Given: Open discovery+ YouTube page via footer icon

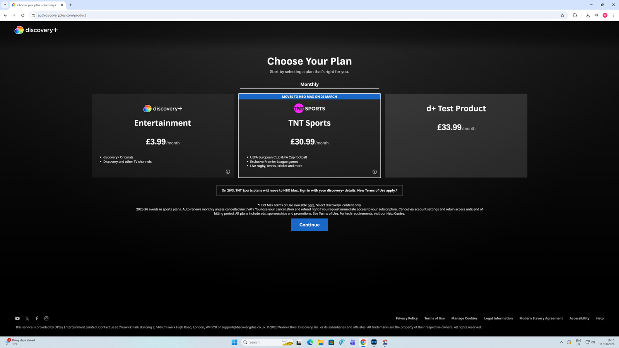Looking at the screenshot, I should pos(17,318).
